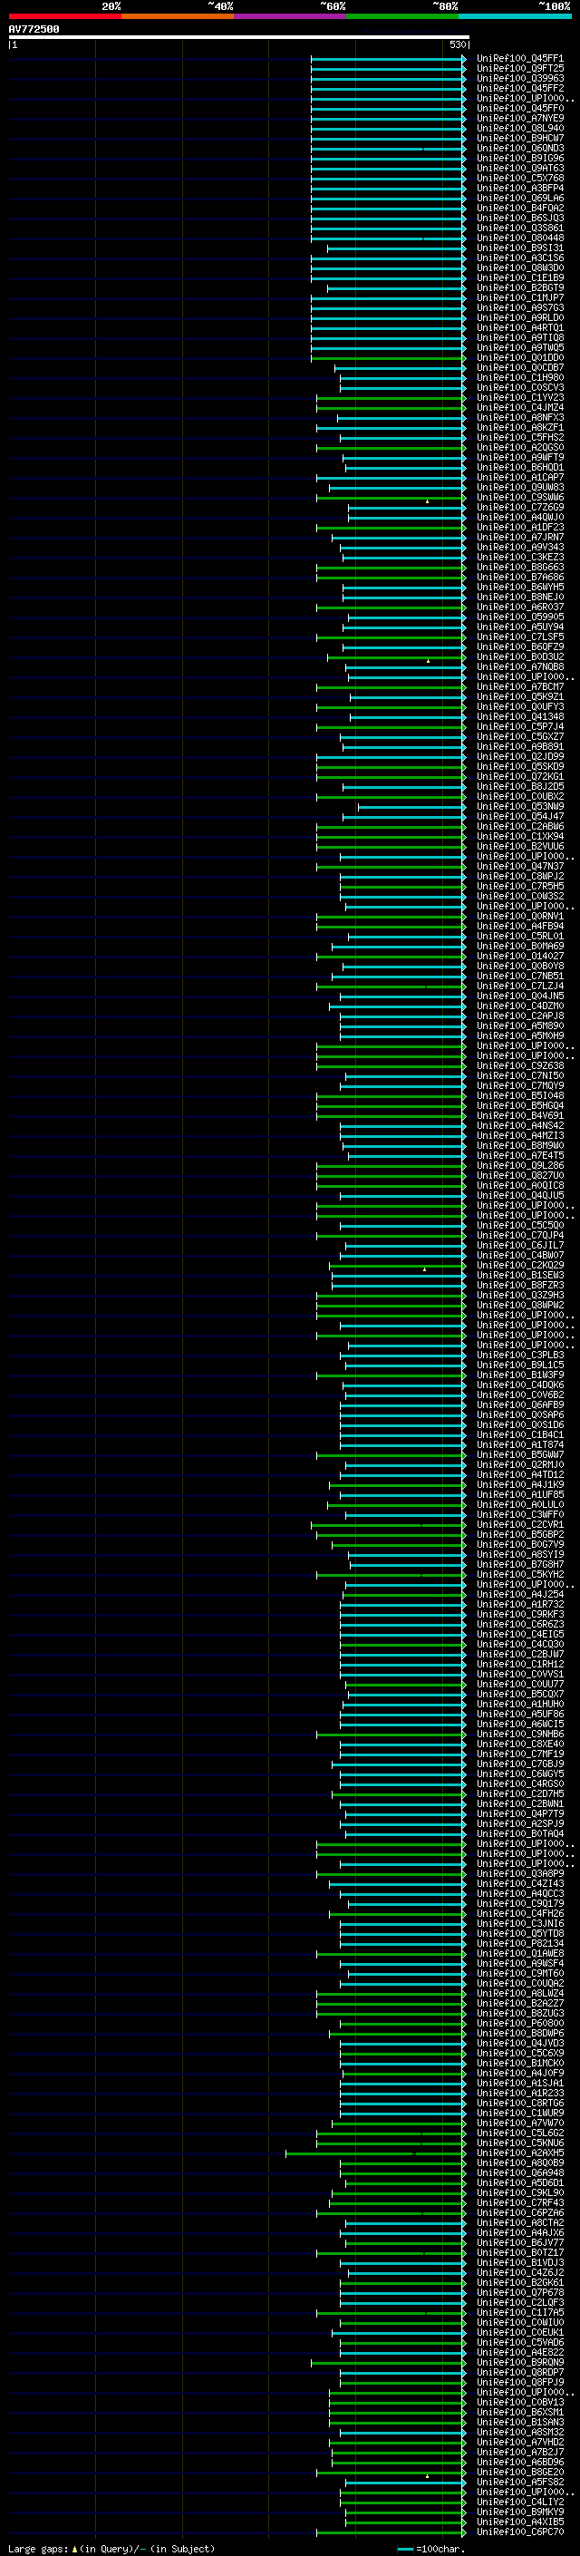
Task: Select hit label UniRef100_B9IG96
Action: pyautogui.click(x=520, y=158)
